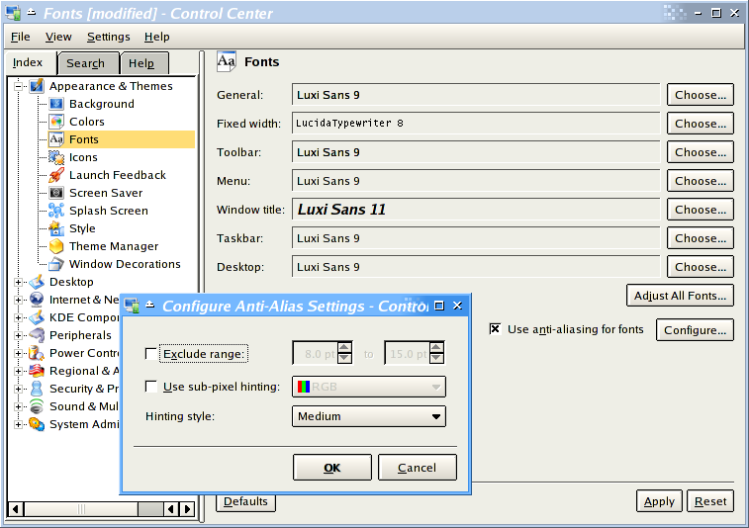The height and width of the screenshot is (528, 749).
Task: Click the Adjust All Fonts button
Action: pyautogui.click(x=680, y=295)
